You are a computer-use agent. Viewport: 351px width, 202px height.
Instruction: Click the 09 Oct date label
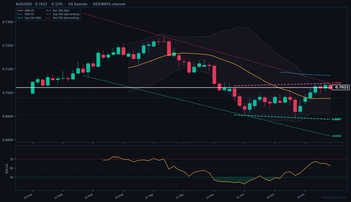point(271,196)
